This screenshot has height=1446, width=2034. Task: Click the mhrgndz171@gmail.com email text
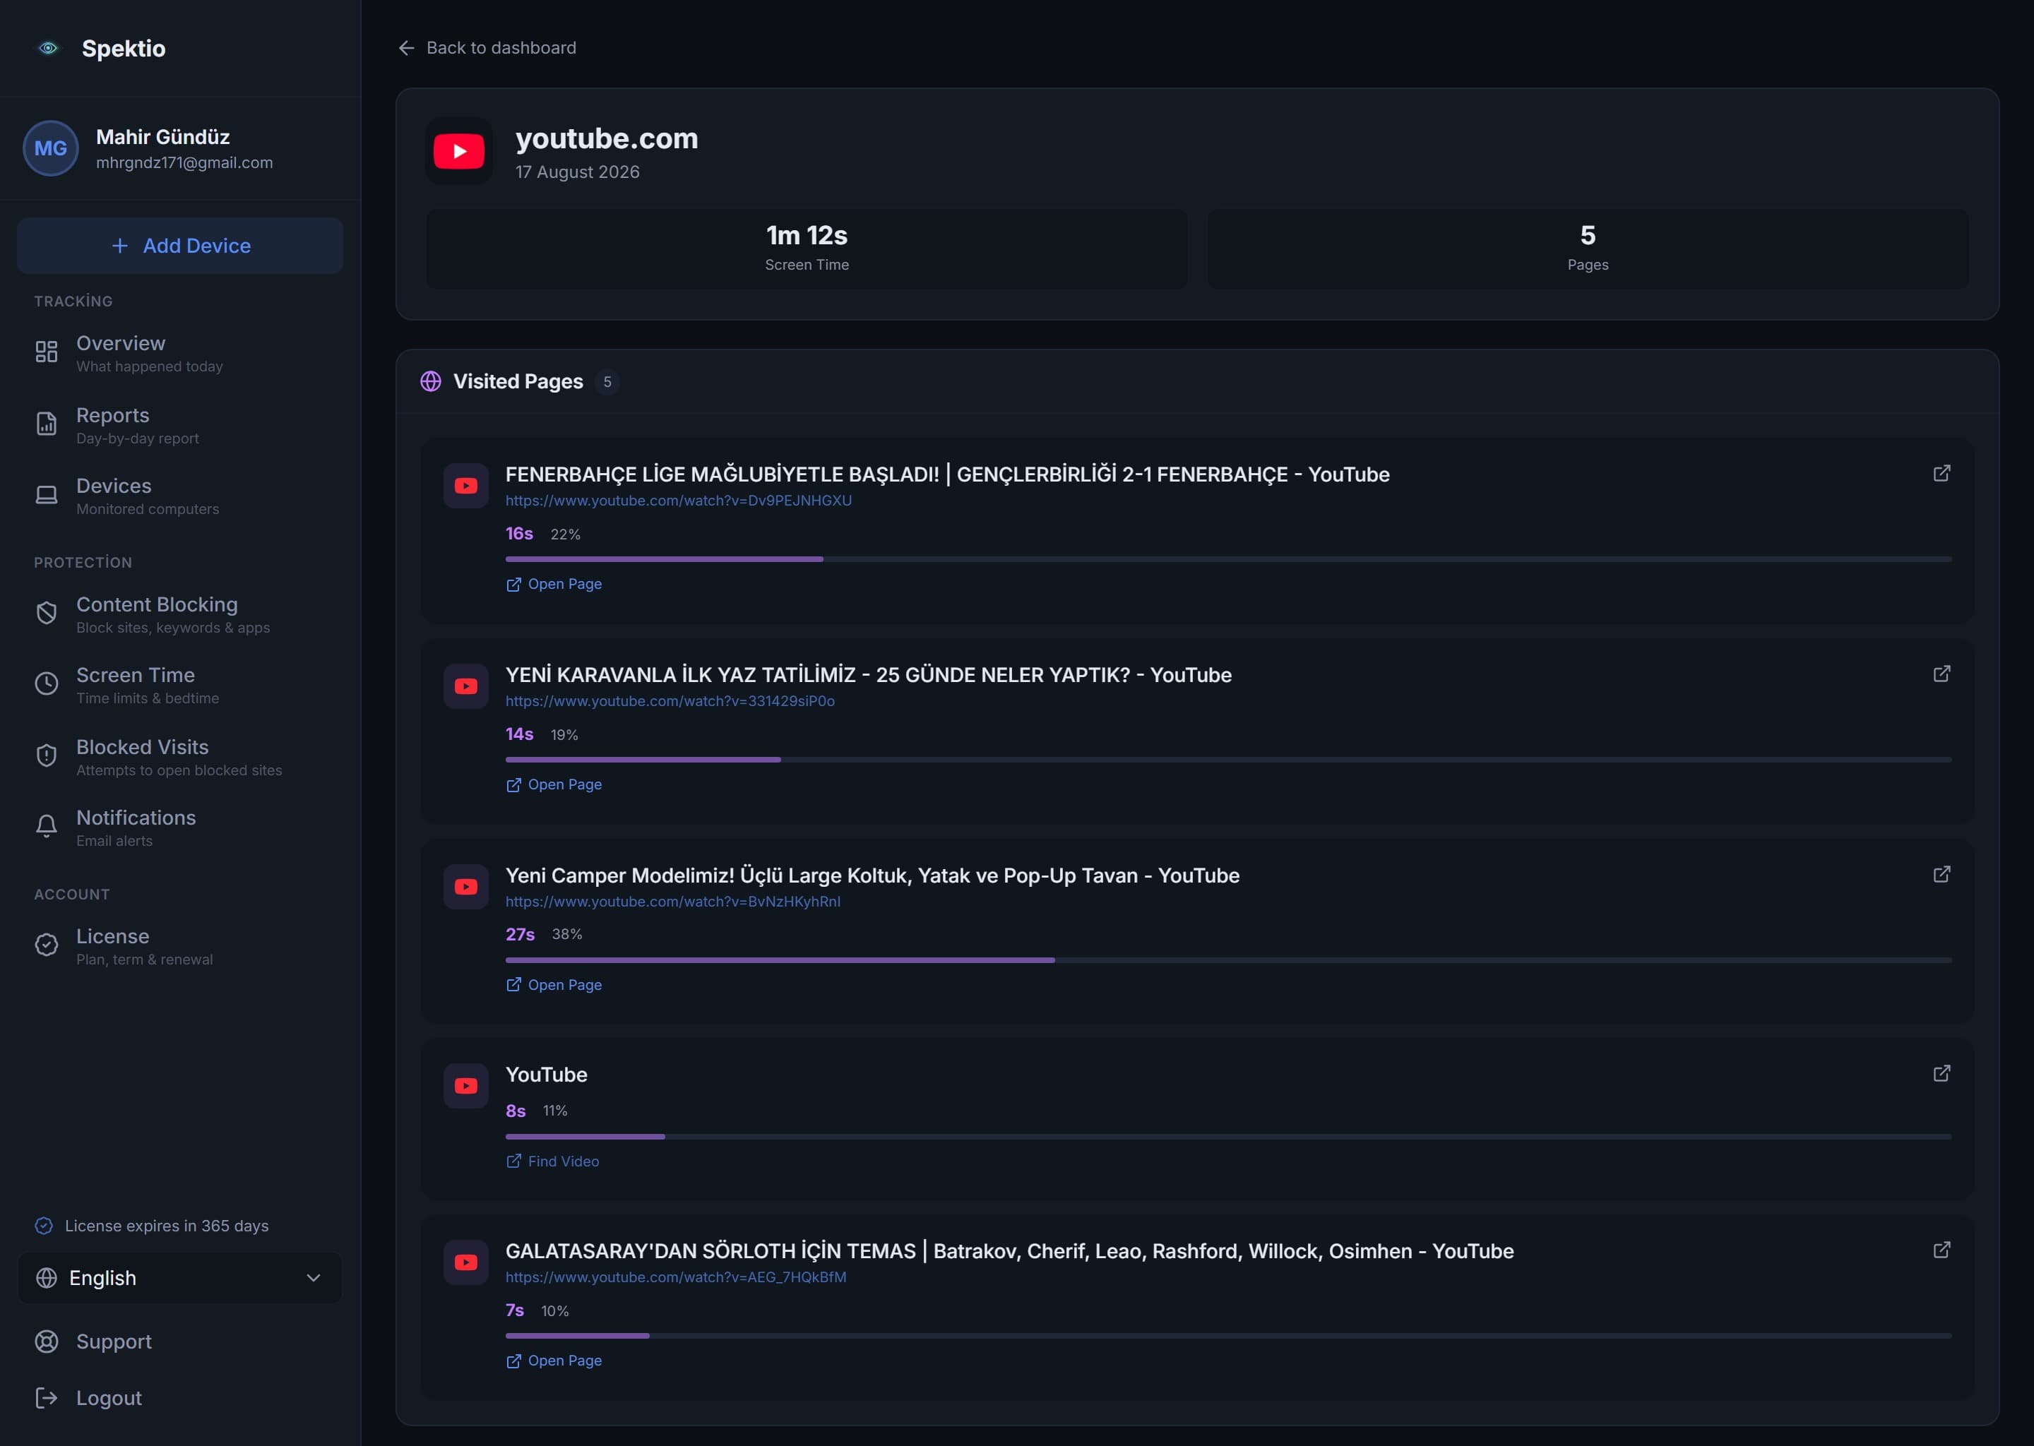tap(184, 163)
